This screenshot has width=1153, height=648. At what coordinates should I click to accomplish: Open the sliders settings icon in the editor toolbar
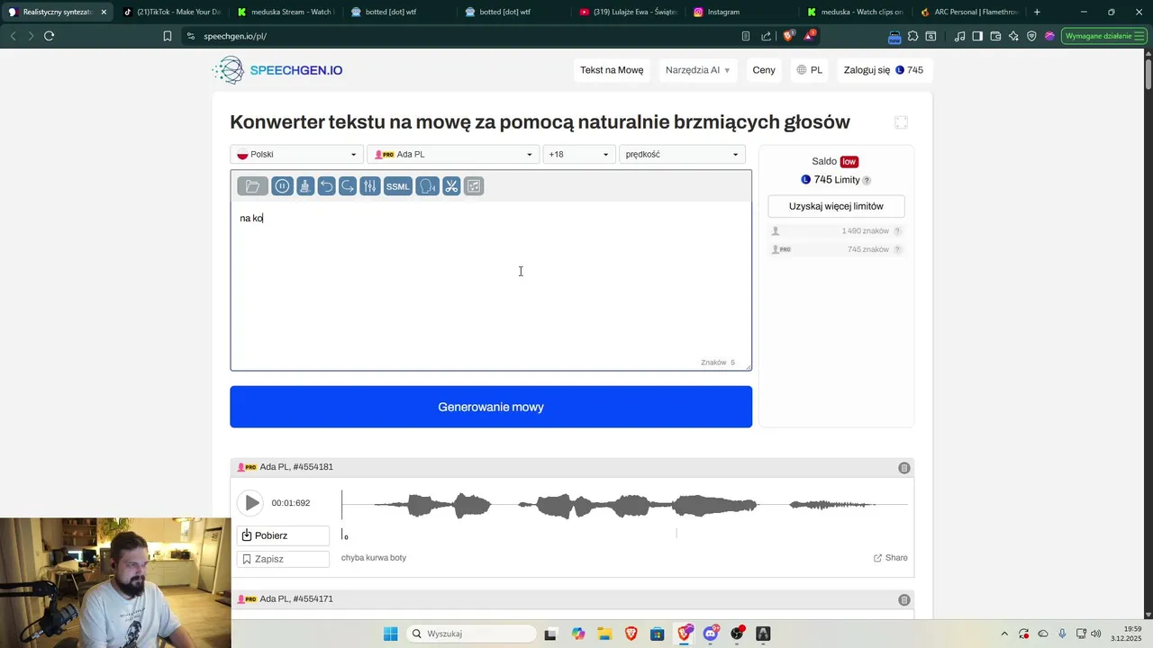369,186
